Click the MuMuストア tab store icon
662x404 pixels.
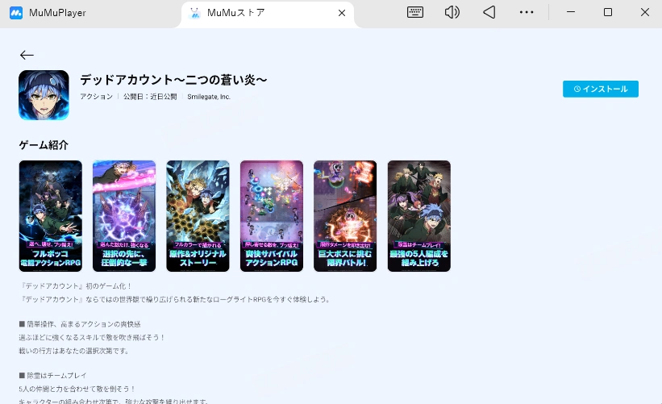pyautogui.click(x=194, y=13)
